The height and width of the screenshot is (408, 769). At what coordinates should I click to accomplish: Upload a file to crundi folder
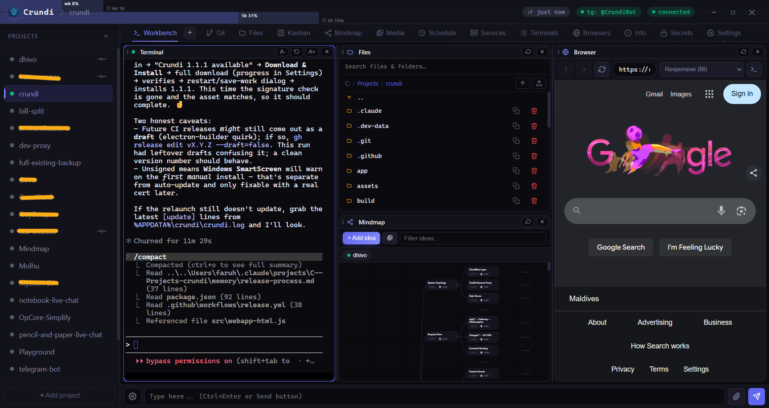(539, 83)
